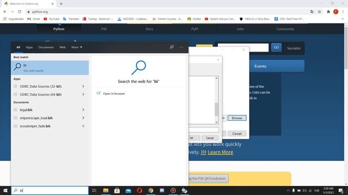Select the bi best match web result
This screenshot has height=195, width=348.
[x=50, y=68]
